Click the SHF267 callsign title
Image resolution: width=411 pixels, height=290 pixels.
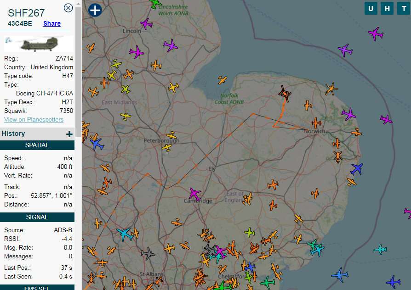coord(26,13)
